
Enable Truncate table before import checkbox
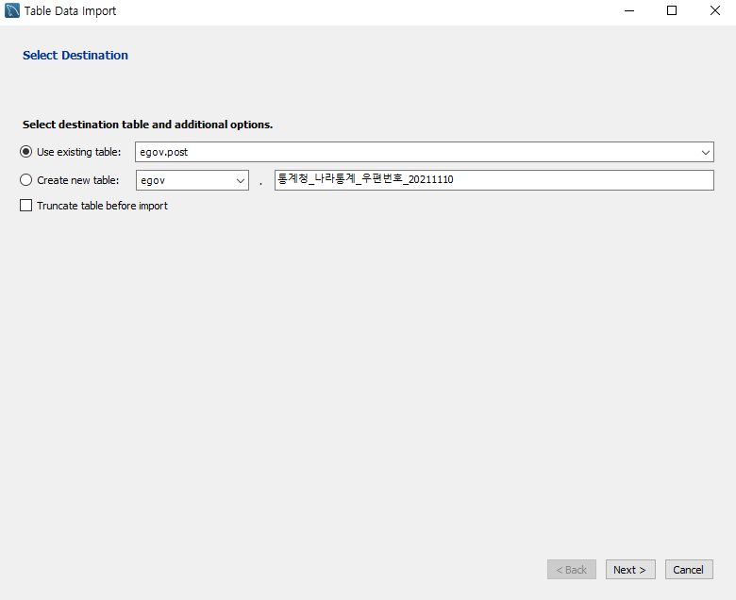[25, 206]
